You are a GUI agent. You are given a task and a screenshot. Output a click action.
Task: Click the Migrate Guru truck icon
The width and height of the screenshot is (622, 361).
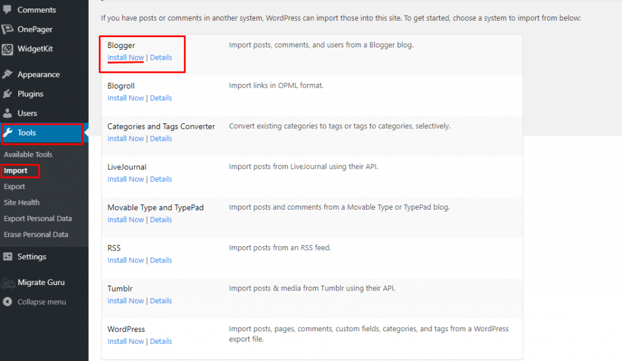point(8,283)
